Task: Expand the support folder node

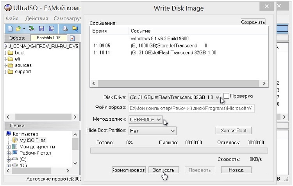Action: 5,72
